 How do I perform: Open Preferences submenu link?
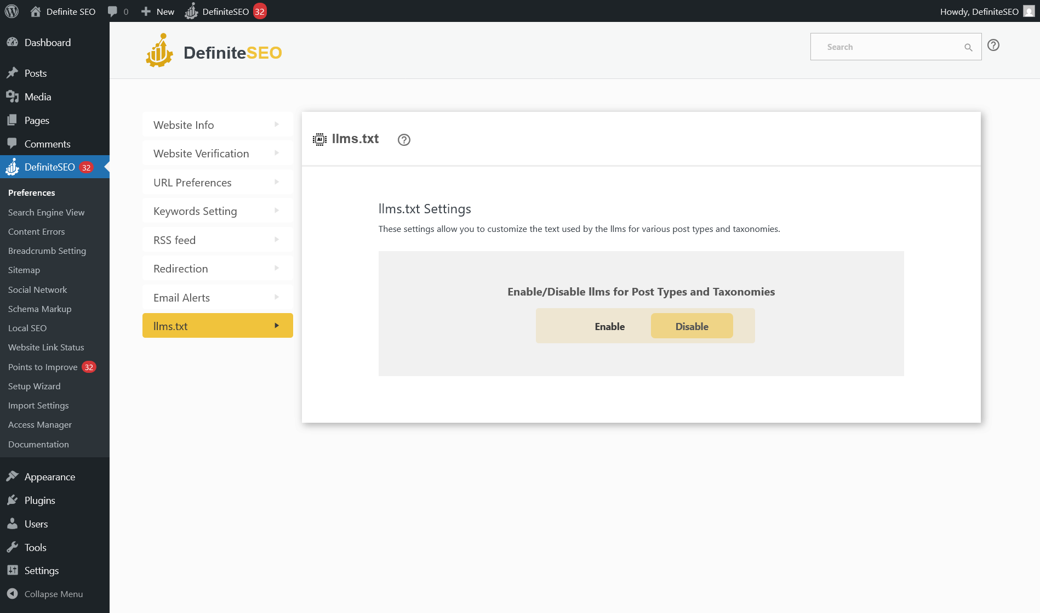click(x=32, y=192)
